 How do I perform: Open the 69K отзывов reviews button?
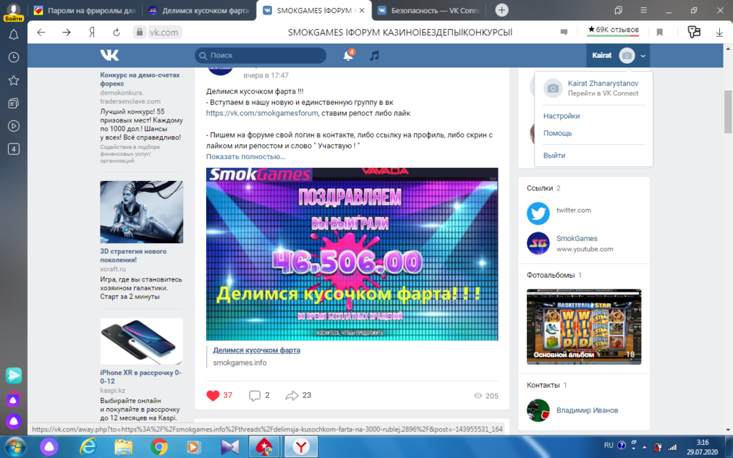coord(613,31)
